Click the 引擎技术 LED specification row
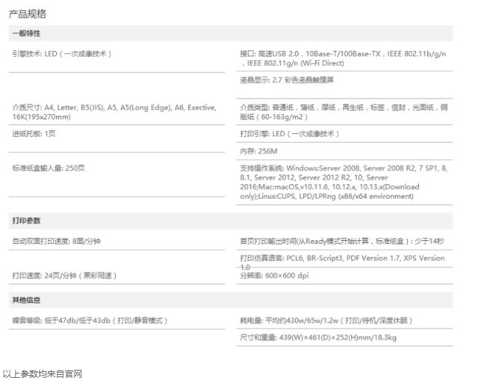The height and width of the screenshot is (386, 495). click(x=62, y=54)
